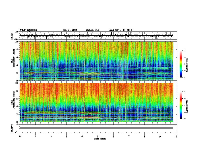Viewport: 198px width, 153px height.
Task: Click the ch.1 'Frequency (kHz)' axis label
Action: click(x=14, y=58)
